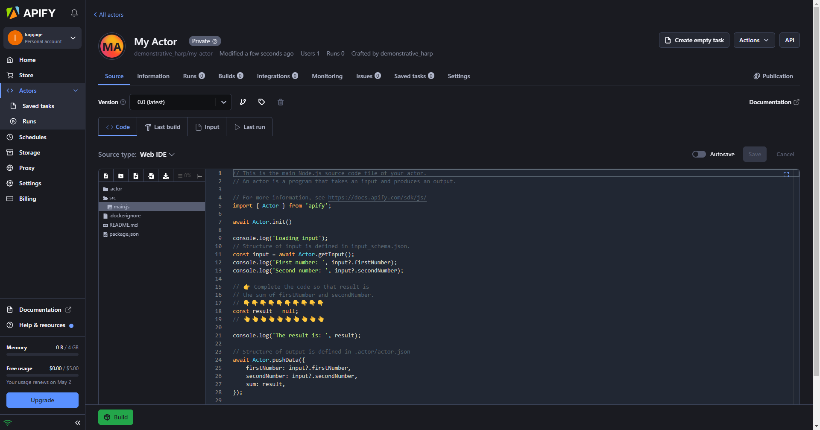Click the Upgrade button

[x=42, y=400]
